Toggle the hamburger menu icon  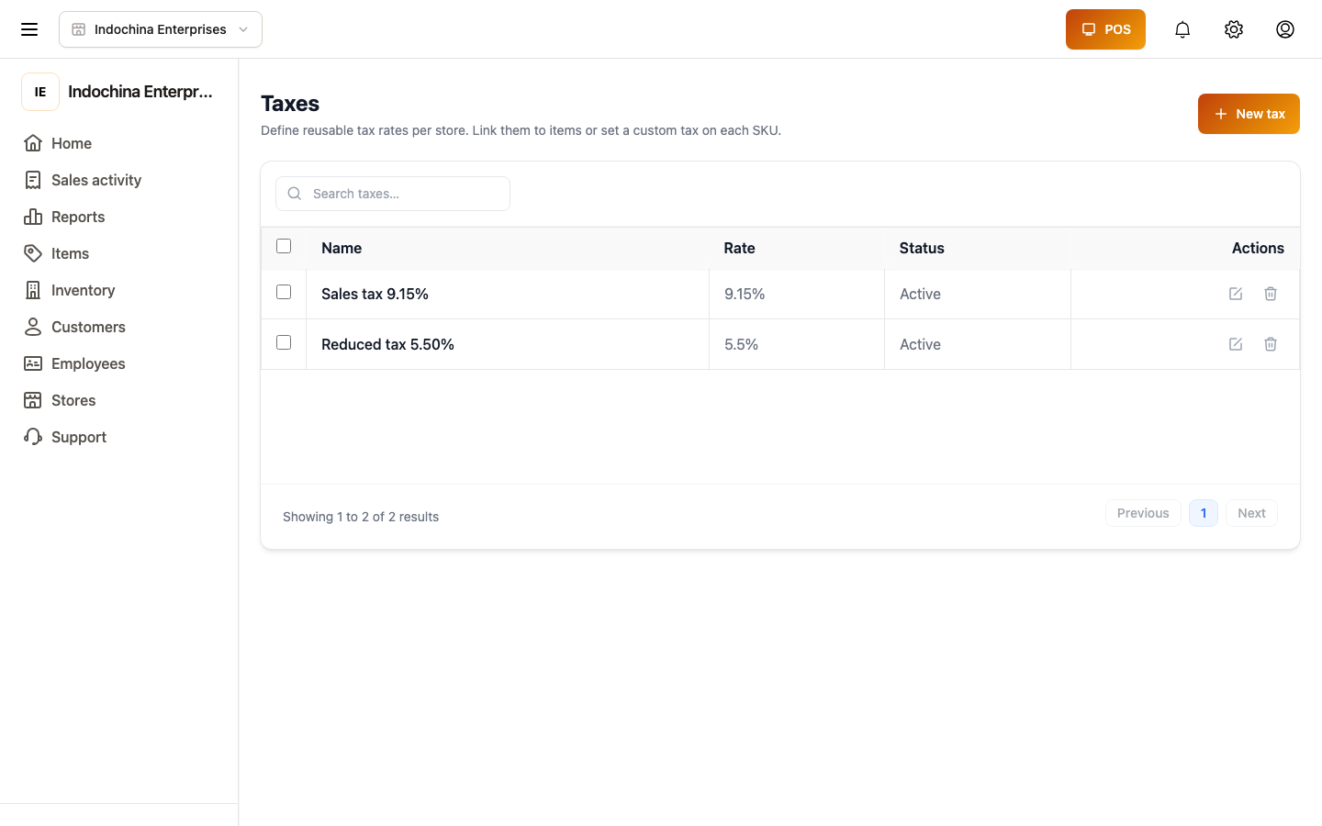pos(29,29)
